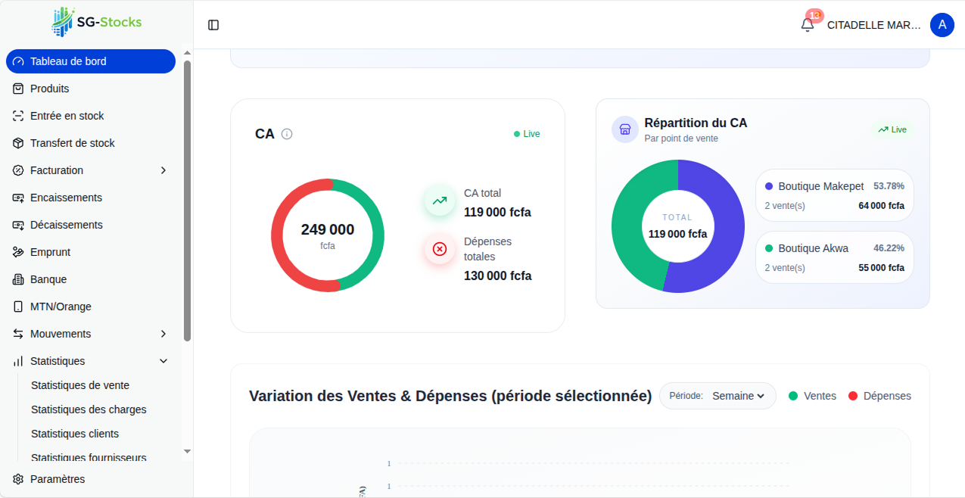
Task: Go to Entrée en stock
Action: pos(91,116)
